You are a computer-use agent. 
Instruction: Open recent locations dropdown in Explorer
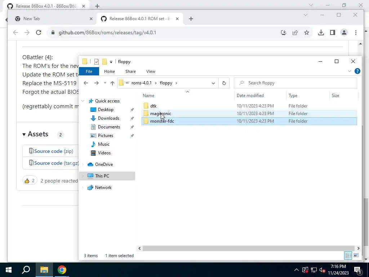pyautogui.click(x=105, y=83)
